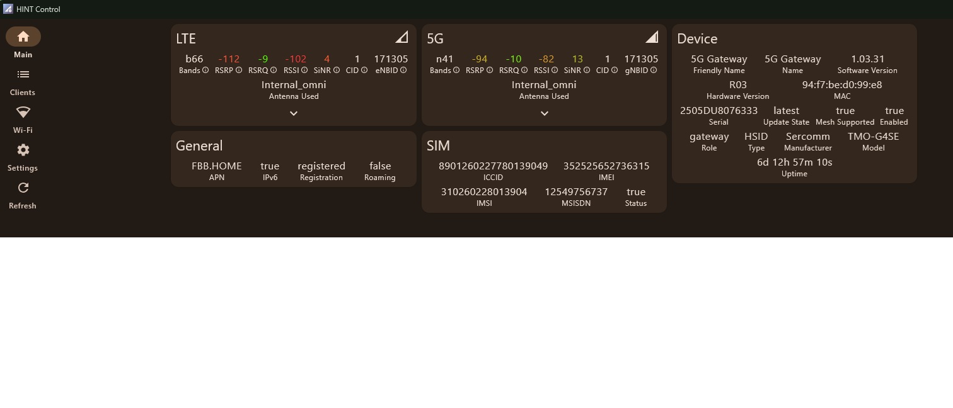Image resolution: width=953 pixels, height=408 pixels.
Task: Expand the 5G panel details chevron
Action: (544, 113)
